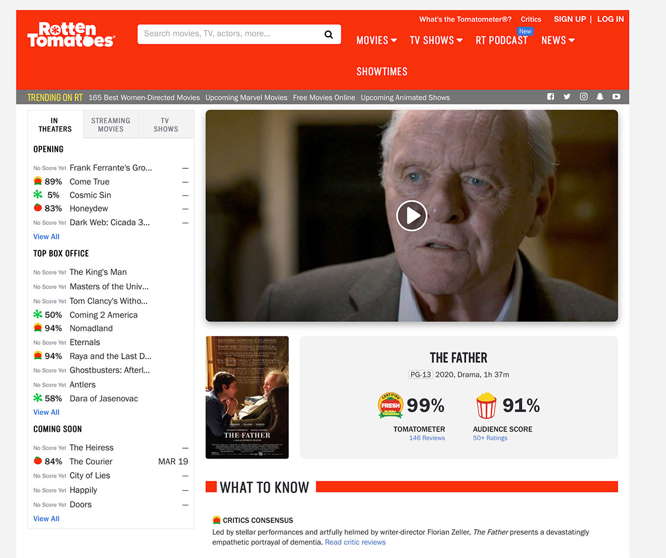The height and width of the screenshot is (558, 666).
Task: Click the search magnifier icon
Action: 329,34
